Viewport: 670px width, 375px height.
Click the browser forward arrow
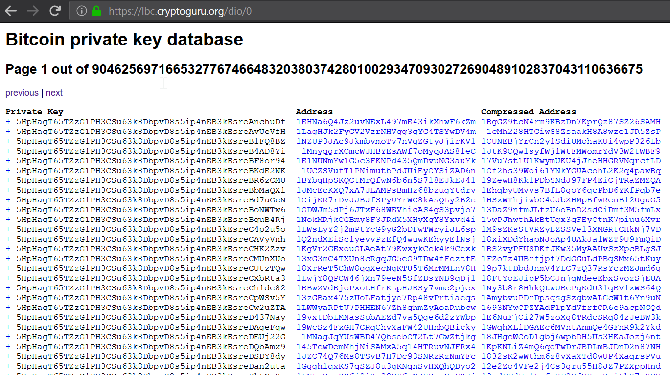[33, 11]
